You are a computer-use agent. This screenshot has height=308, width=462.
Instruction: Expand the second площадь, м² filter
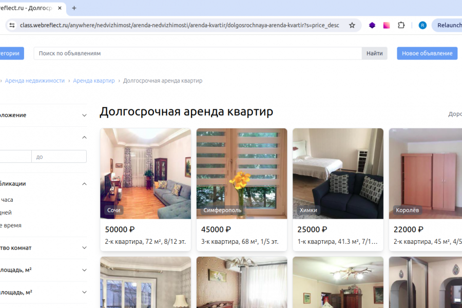(x=84, y=293)
